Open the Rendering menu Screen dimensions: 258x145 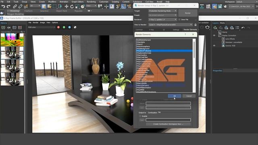pos(91,2)
